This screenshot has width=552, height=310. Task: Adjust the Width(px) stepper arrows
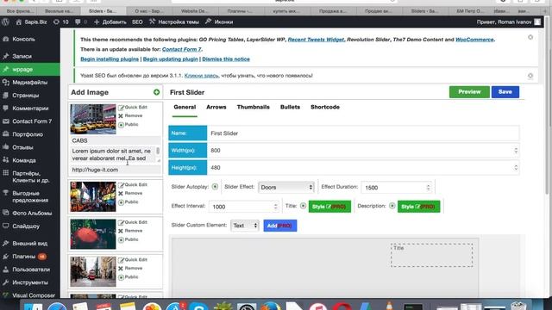516,151
